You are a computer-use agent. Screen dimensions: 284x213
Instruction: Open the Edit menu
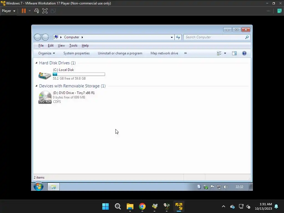coord(50,45)
